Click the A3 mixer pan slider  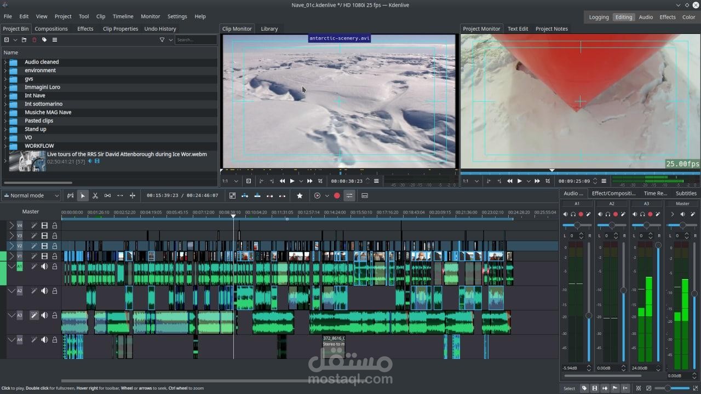click(x=646, y=225)
